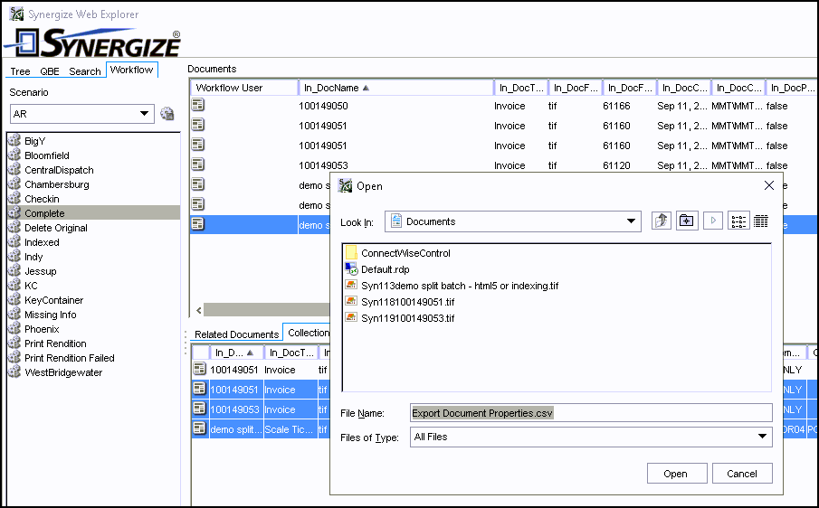This screenshot has height=508, width=819.
Task: Click the refresh scenario icon next to AR
Action: click(x=167, y=113)
